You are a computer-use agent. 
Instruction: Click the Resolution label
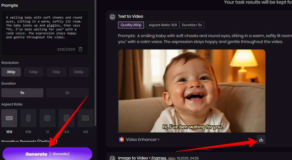[10, 63]
